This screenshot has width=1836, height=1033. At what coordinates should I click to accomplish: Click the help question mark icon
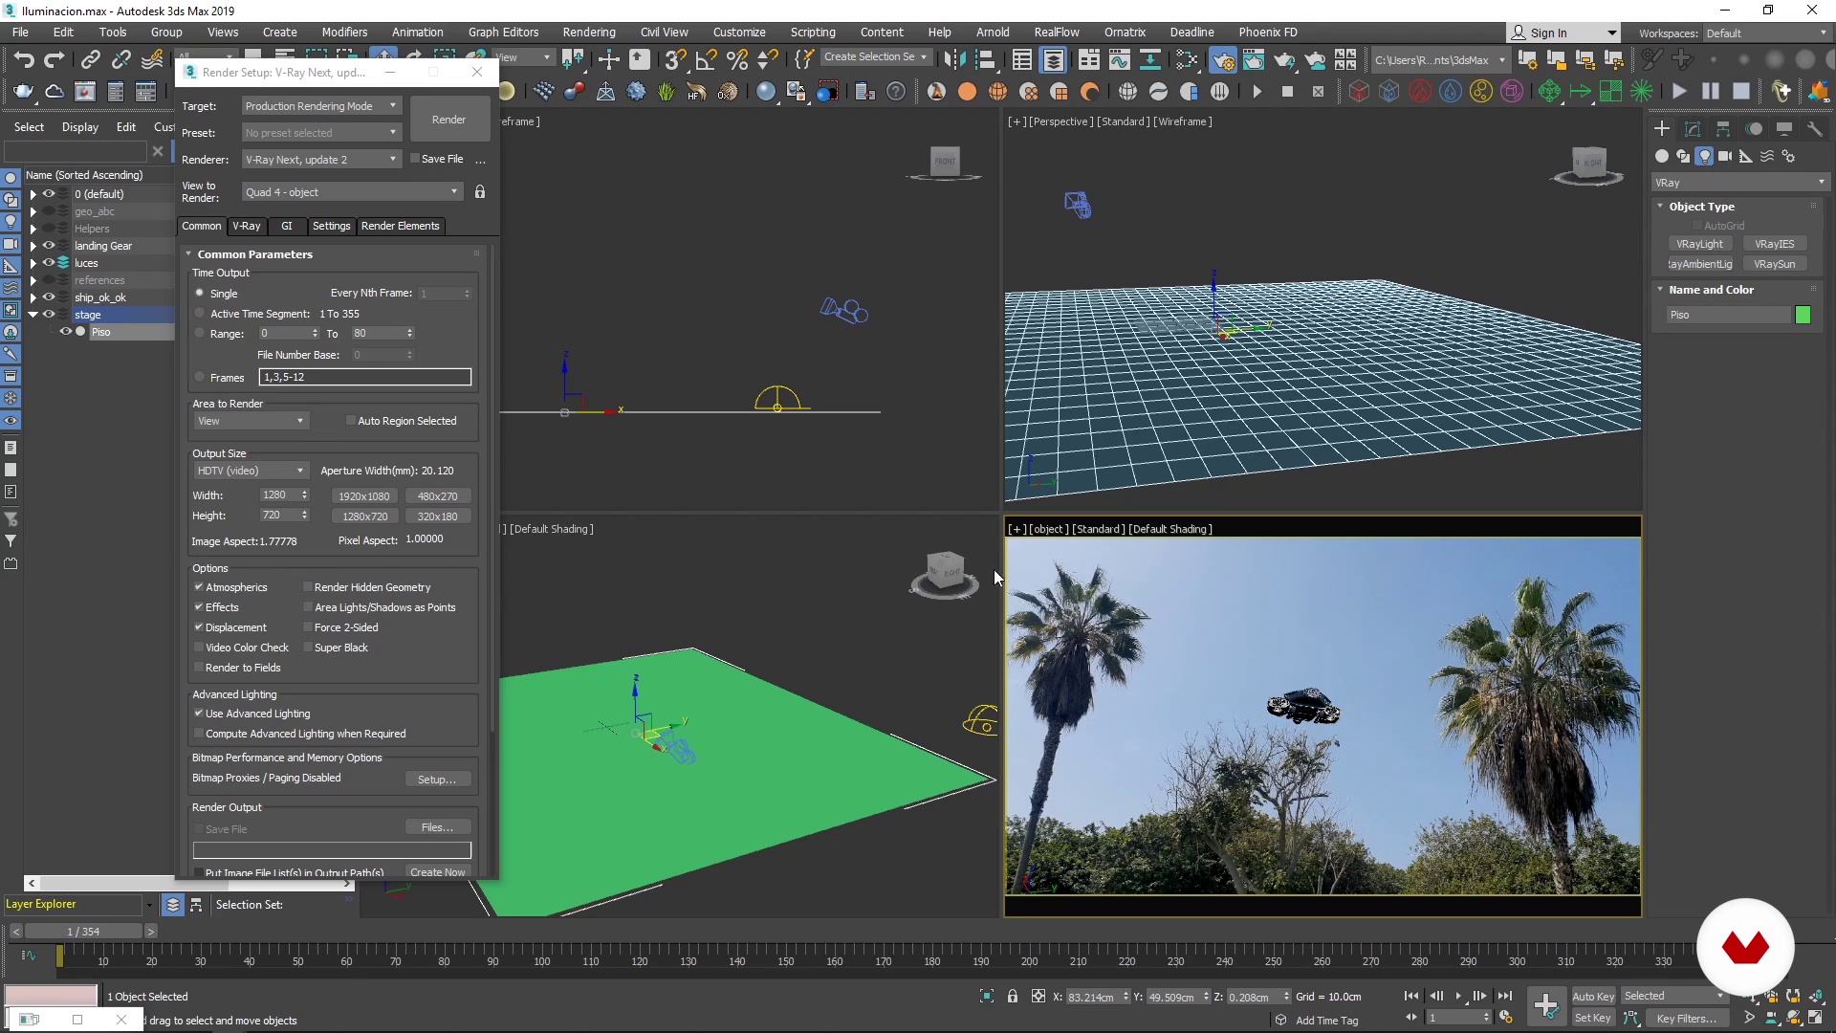(x=896, y=92)
